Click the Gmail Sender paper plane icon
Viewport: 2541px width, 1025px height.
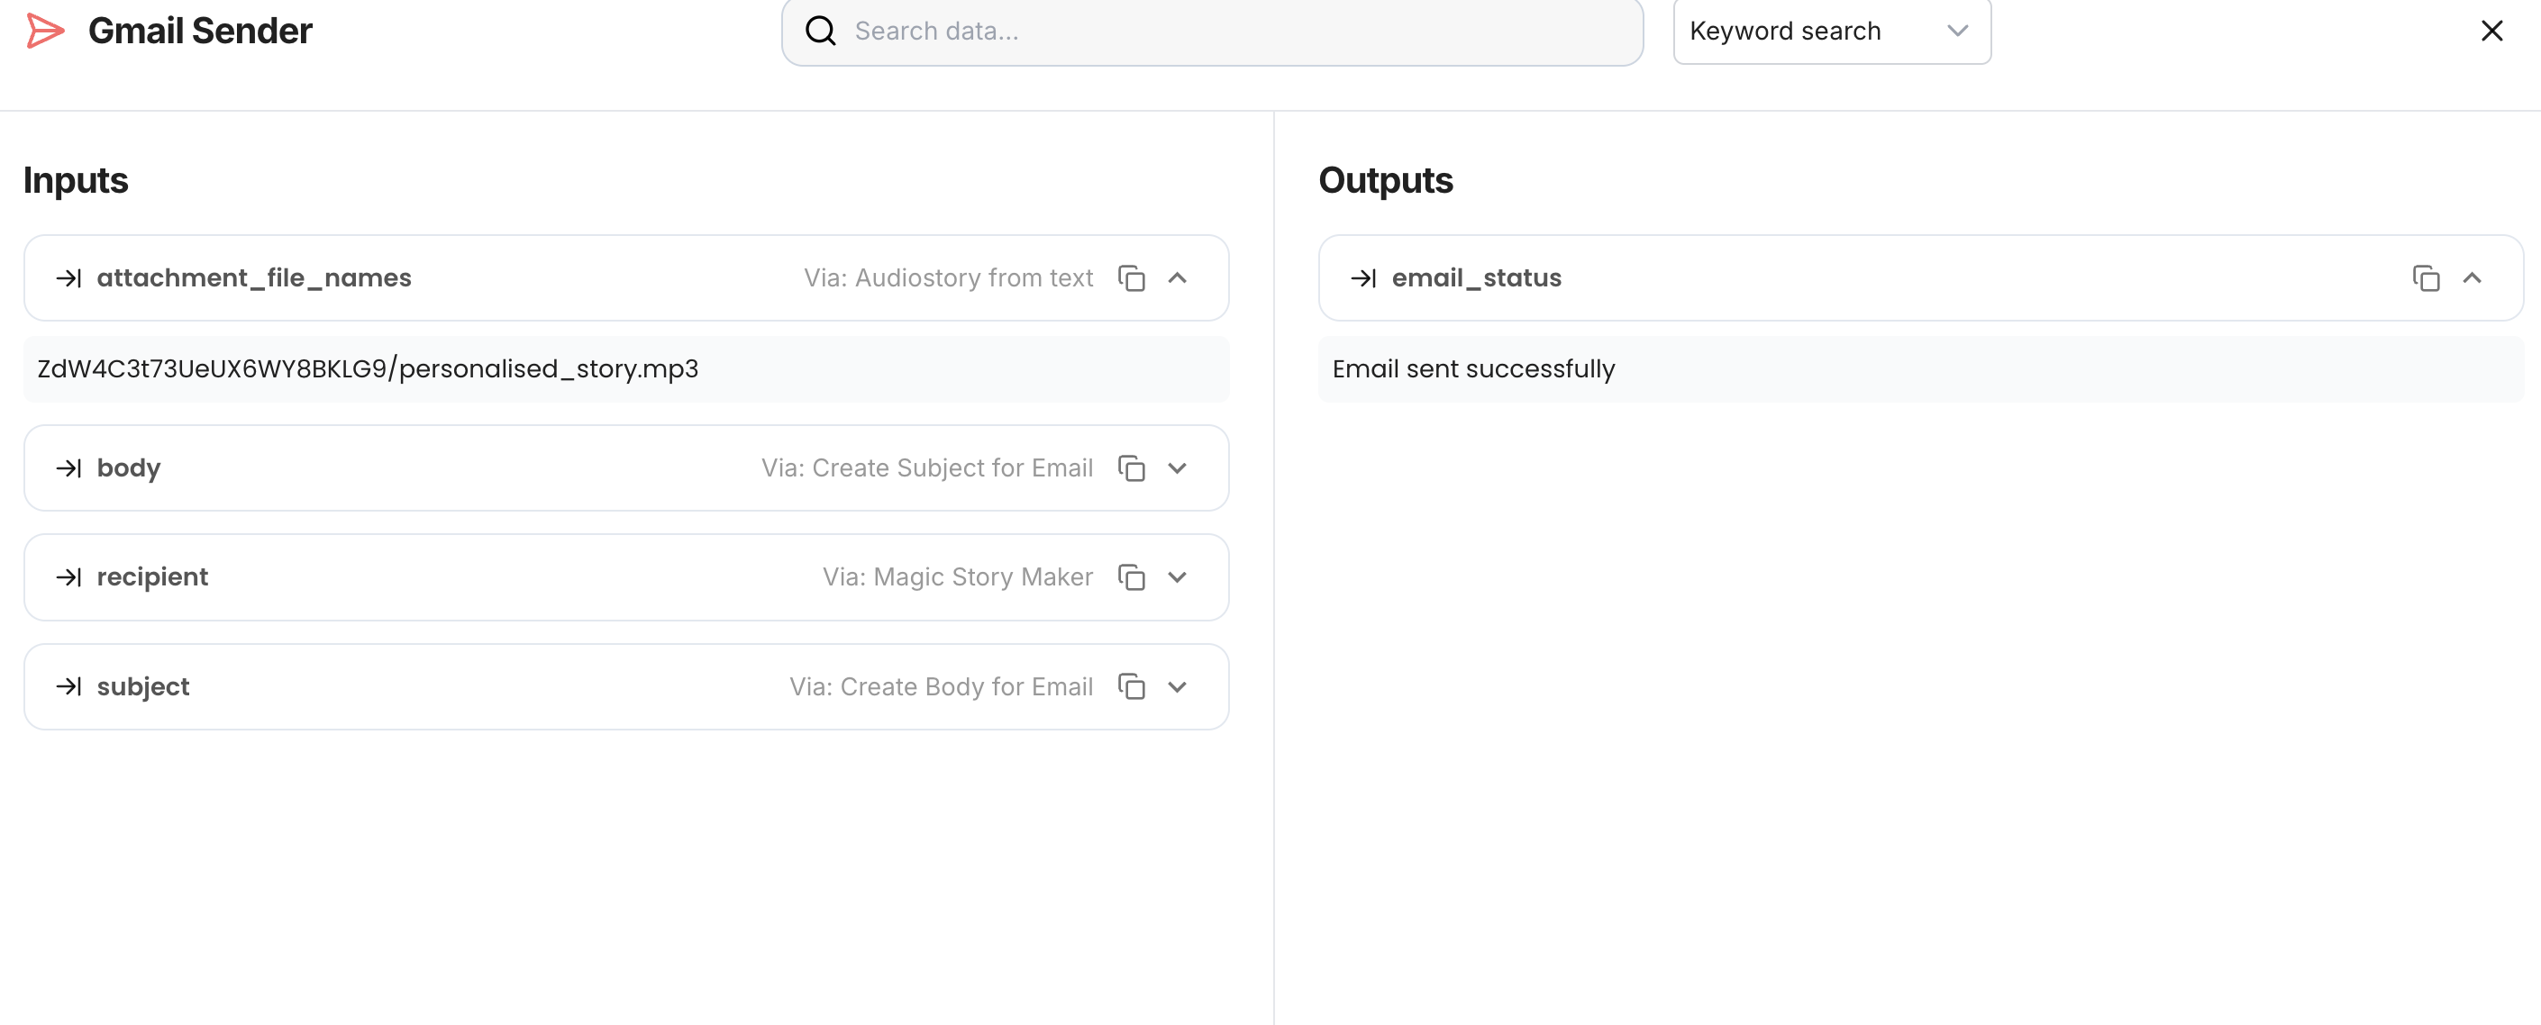tap(44, 31)
